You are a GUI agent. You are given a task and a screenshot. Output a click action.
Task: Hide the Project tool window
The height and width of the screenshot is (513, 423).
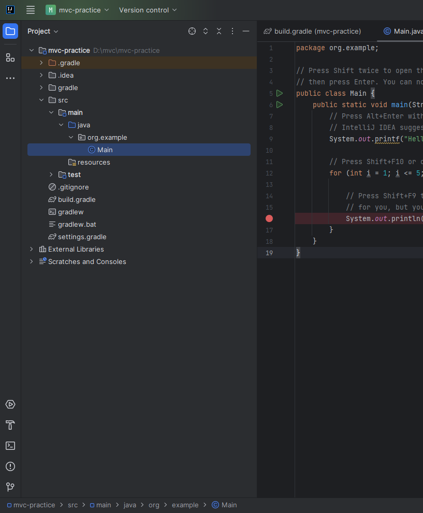click(x=246, y=31)
